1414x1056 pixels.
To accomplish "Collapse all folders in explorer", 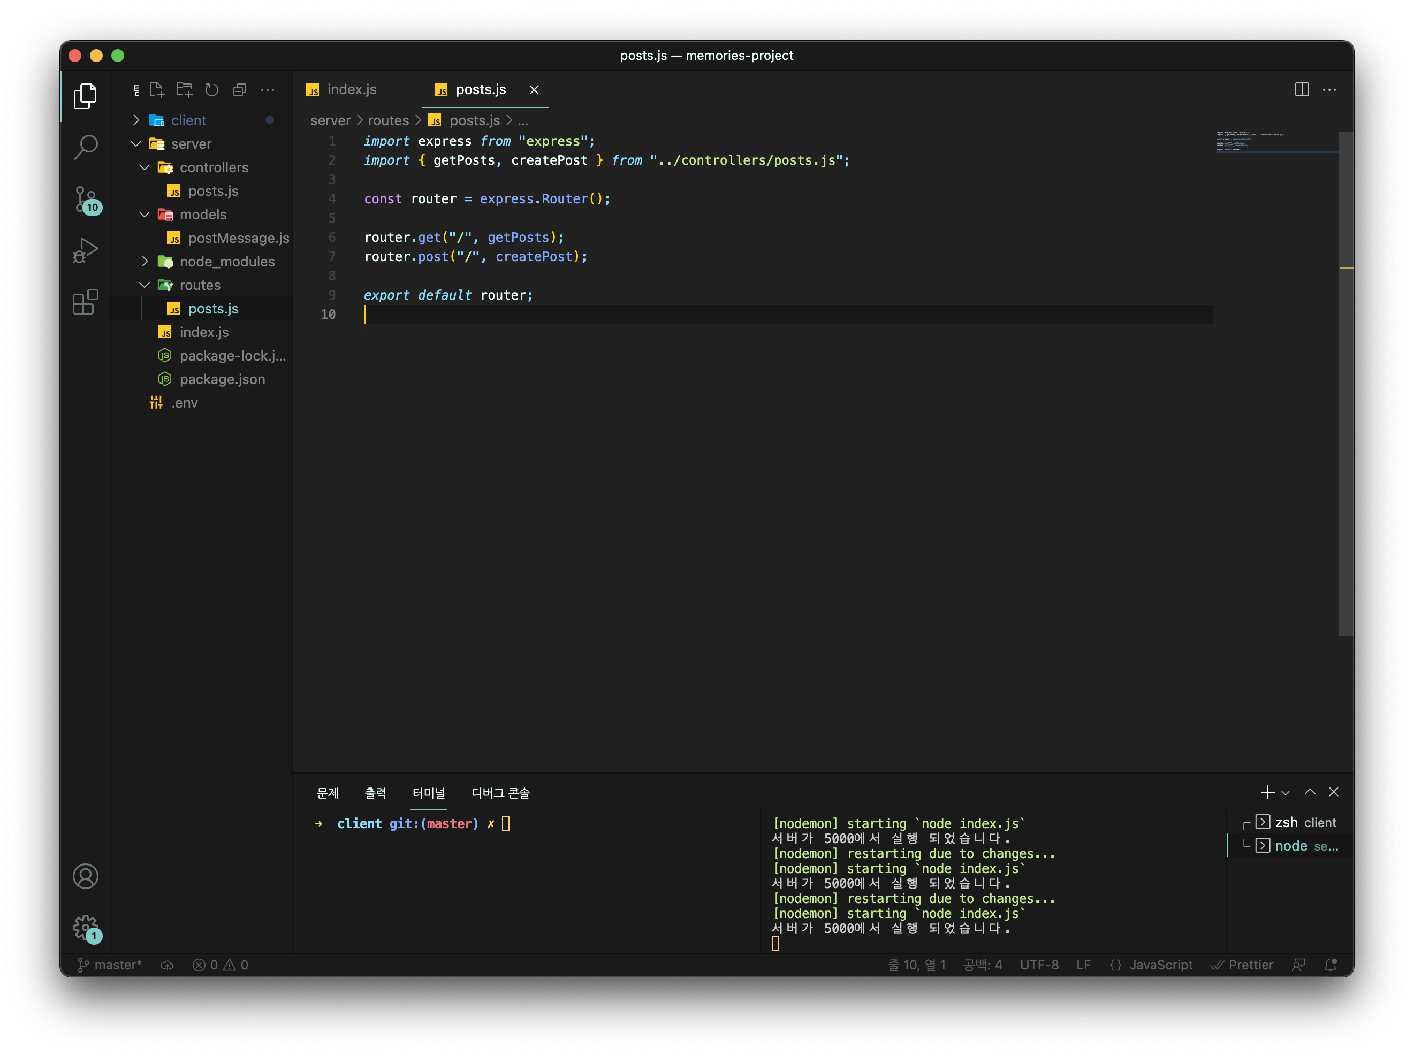I will coord(240,90).
